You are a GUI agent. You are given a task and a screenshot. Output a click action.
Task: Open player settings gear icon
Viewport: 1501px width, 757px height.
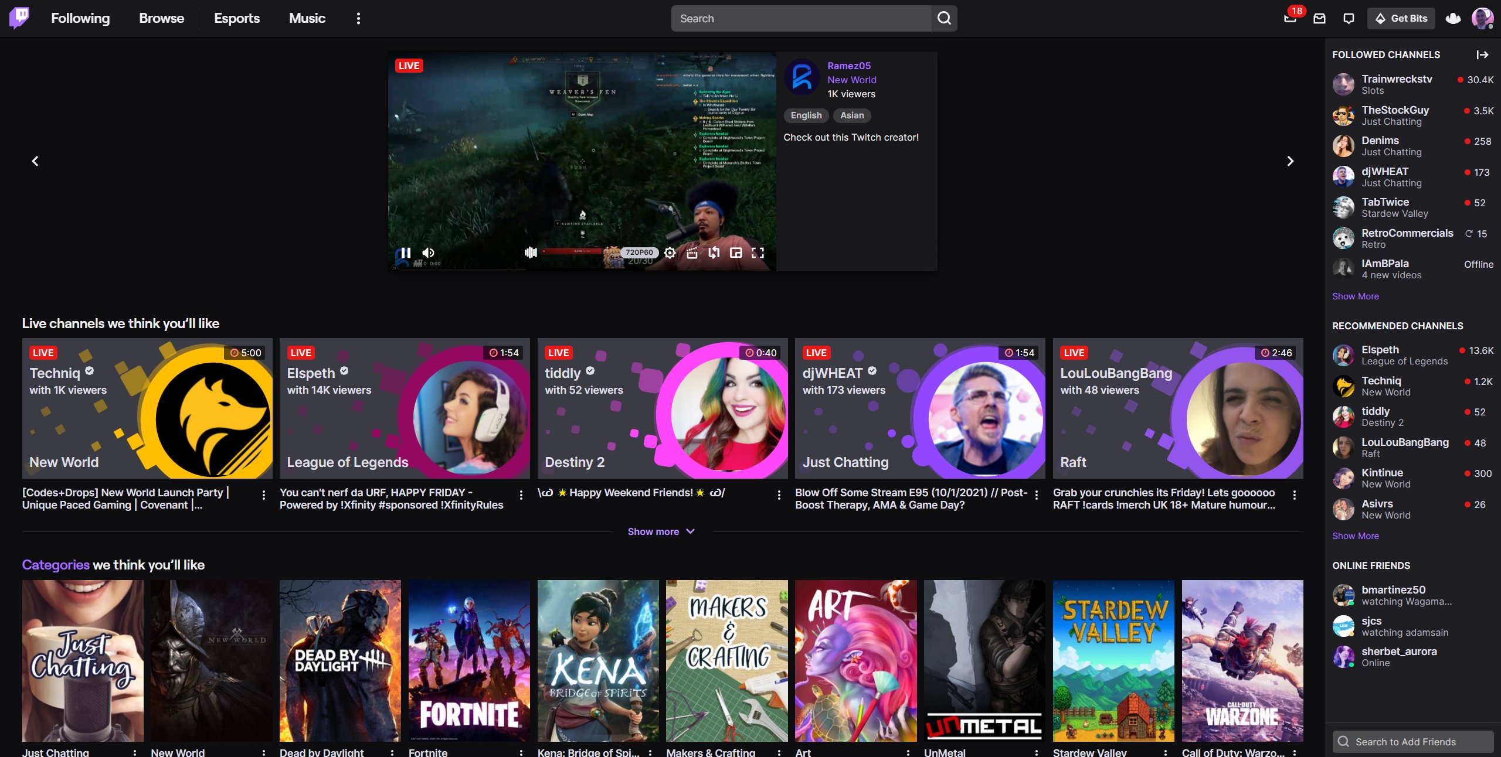(670, 253)
